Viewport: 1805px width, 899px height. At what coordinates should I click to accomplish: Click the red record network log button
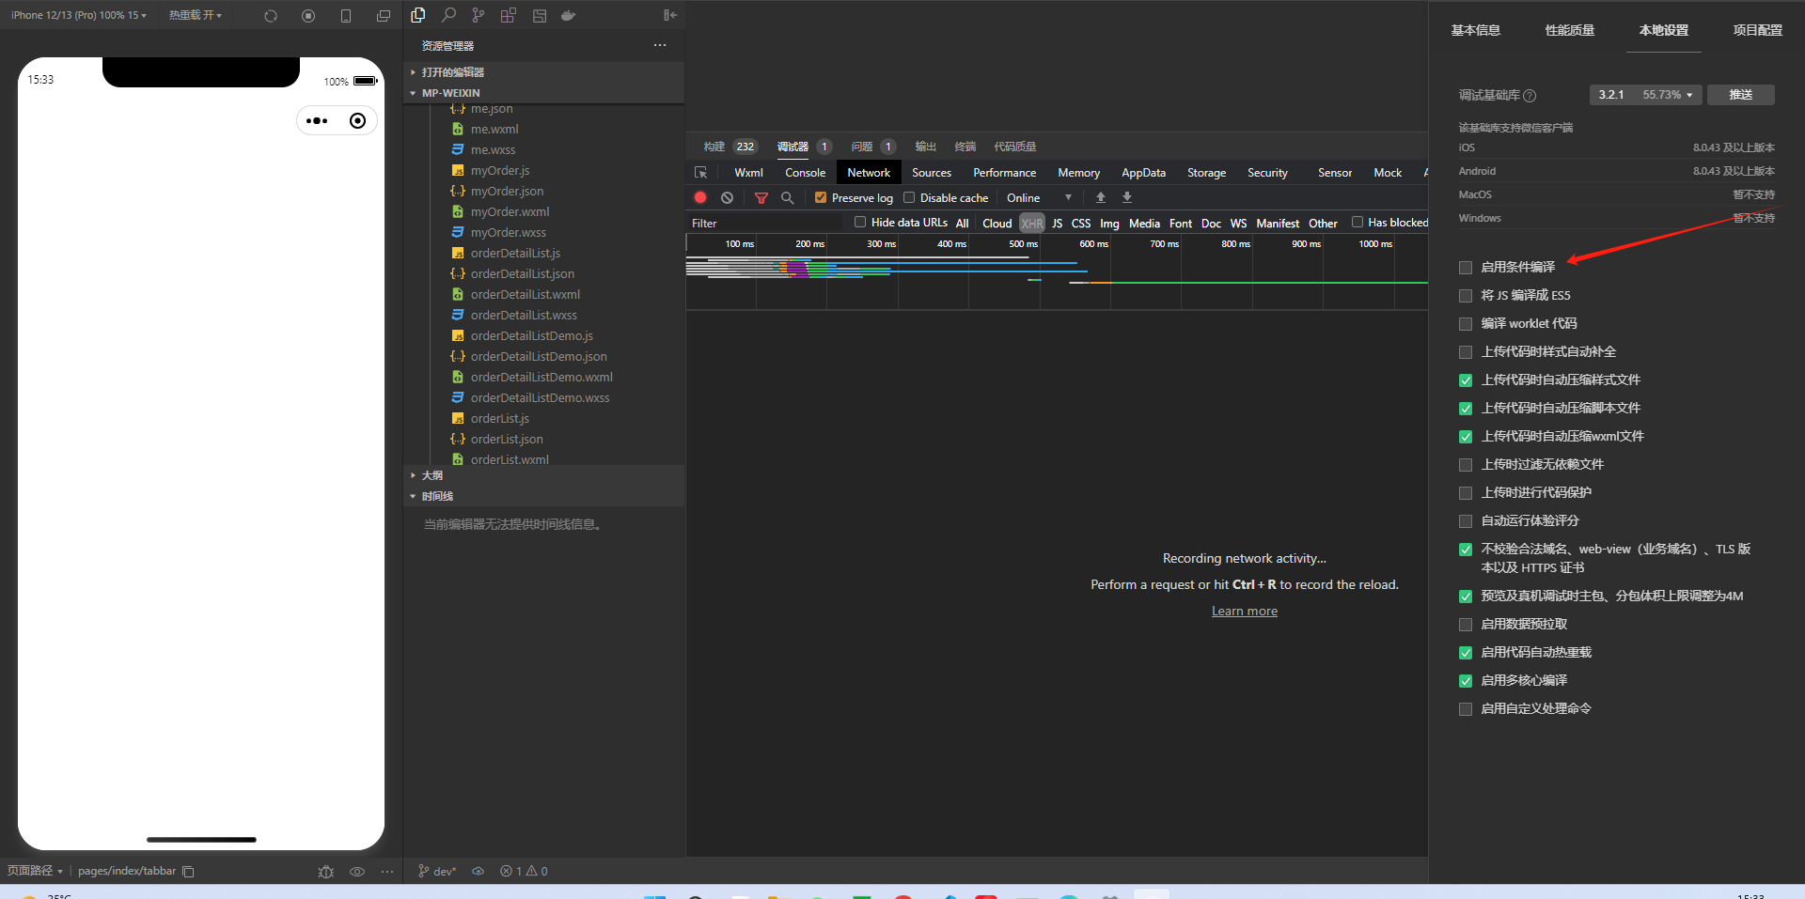tap(700, 197)
